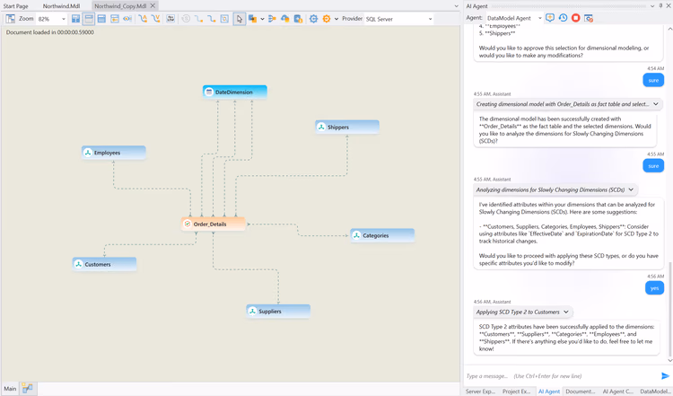Click the diagram icon next to Main tab
The width and height of the screenshot is (673, 396).
(28, 388)
